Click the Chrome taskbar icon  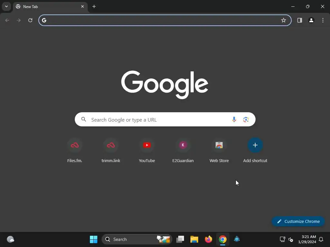(x=222, y=239)
